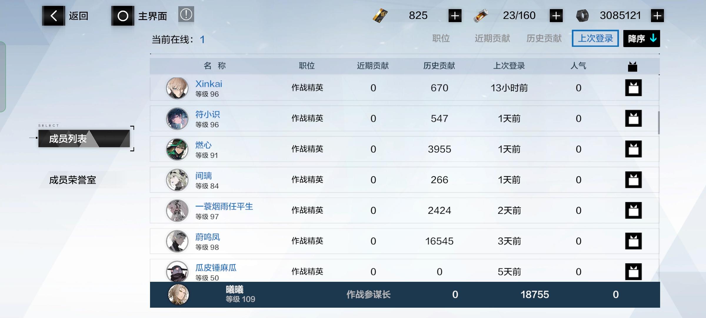The width and height of the screenshot is (706, 318).
Task: Click 主界面 label
Action: pyautogui.click(x=152, y=16)
